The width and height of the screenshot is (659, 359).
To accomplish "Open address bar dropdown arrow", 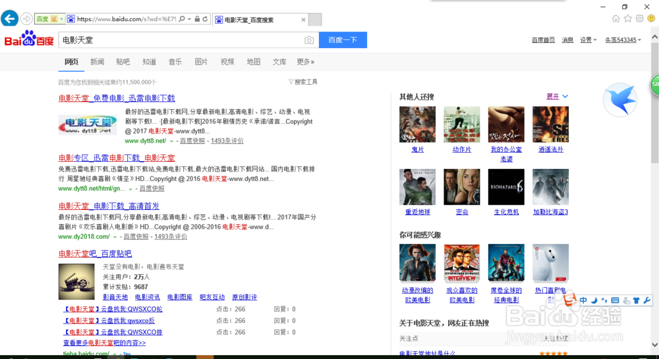I will click(190, 19).
